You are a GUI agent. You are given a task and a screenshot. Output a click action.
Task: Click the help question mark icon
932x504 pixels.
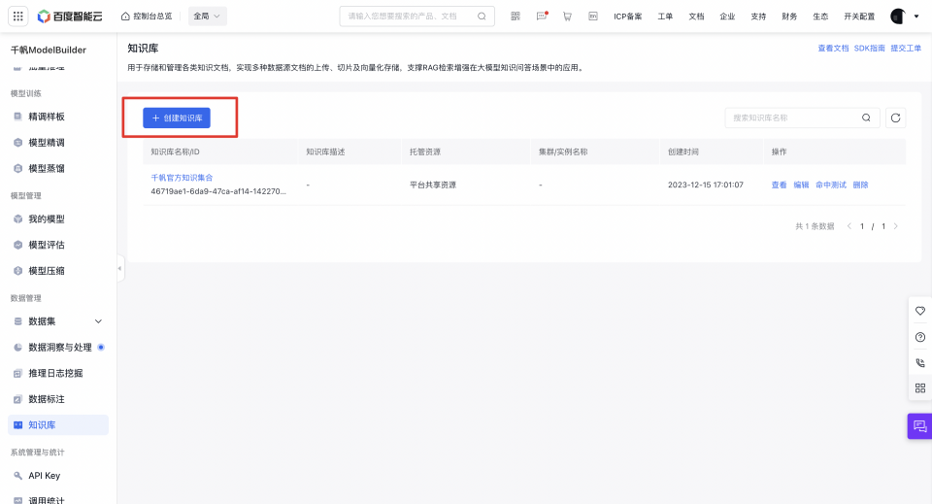920,337
